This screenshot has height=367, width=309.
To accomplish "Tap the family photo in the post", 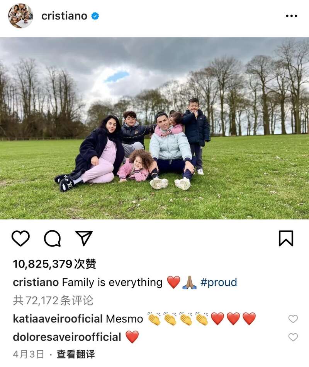I will pos(154,128).
